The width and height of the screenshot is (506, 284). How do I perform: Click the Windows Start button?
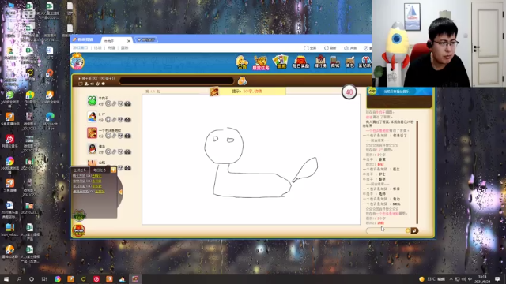6,279
